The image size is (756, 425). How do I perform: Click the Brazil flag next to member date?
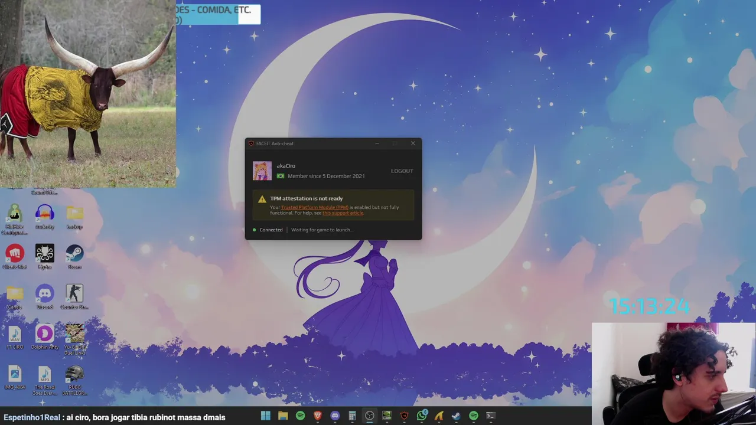point(281,176)
